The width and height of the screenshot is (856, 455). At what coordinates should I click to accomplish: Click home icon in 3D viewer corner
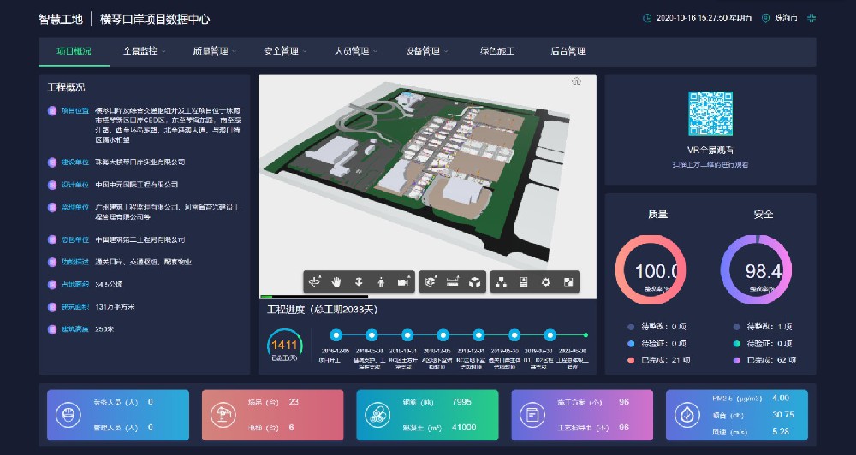pyautogui.click(x=577, y=81)
